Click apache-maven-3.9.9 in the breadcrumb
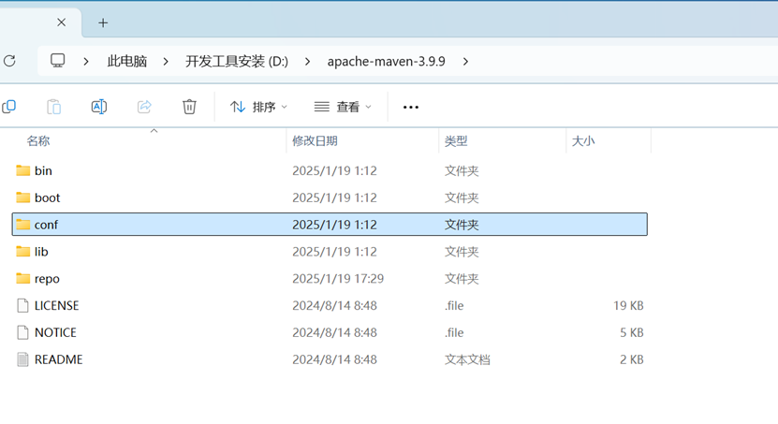778x424 pixels. [x=386, y=62]
